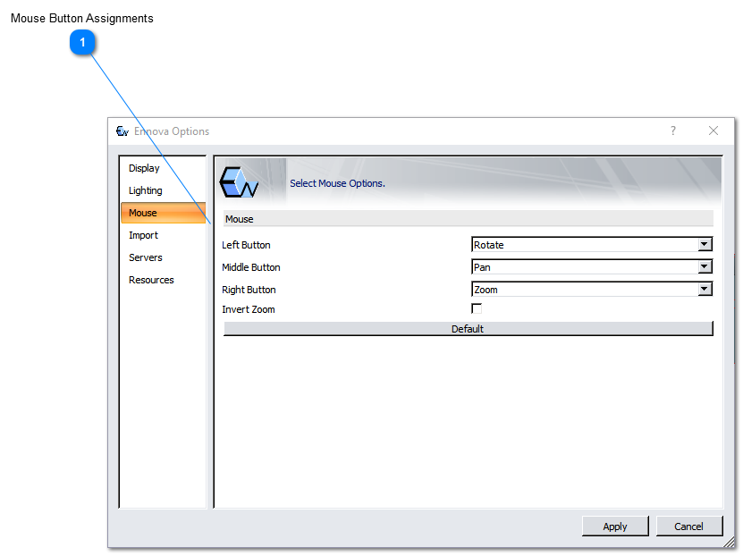Toggle the Invert Zoom checkbox
Image resolution: width=743 pixels, height=556 pixels.
pyautogui.click(x=477, y=308)
